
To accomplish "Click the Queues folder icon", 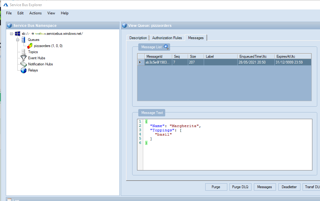I will (24, 40).
